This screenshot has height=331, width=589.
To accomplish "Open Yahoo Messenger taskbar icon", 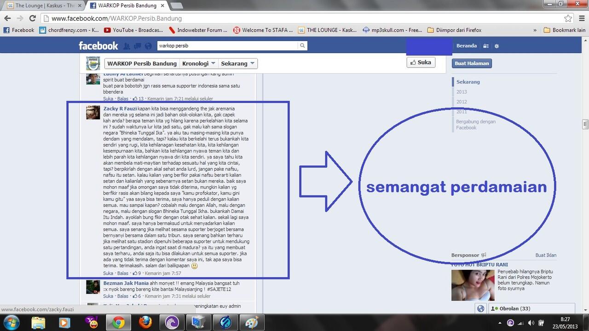I will [x=92, y=323].
